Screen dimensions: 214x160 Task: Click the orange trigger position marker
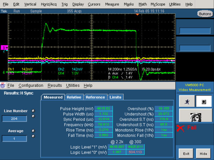coord(138,14)
